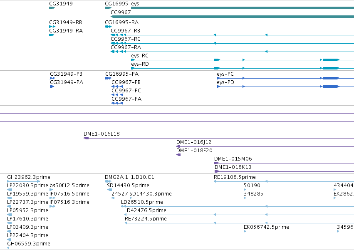Click the CG9967 gene bar
The height and width of the screenshot is (250, 354).
point(232,17)
